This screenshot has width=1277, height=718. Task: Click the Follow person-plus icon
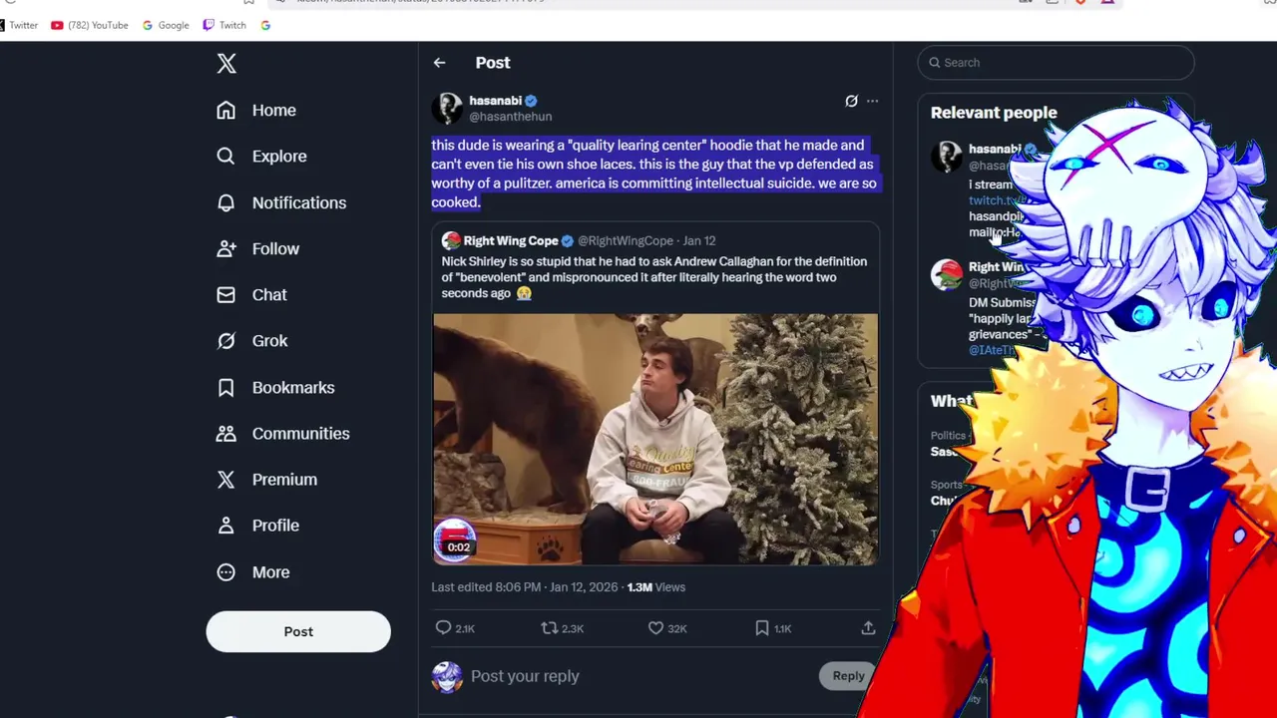click(226, 248)
